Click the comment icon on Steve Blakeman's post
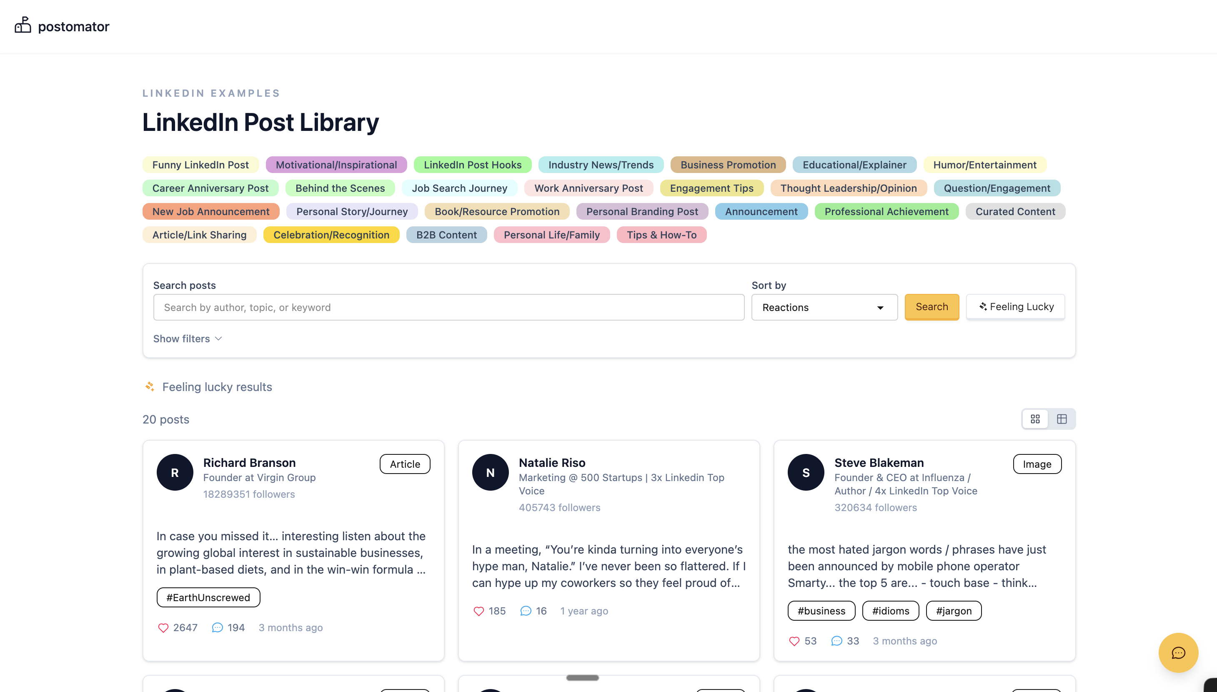 click(x=836, y=641)
